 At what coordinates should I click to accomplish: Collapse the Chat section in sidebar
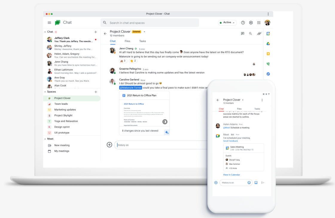(45, 32)
